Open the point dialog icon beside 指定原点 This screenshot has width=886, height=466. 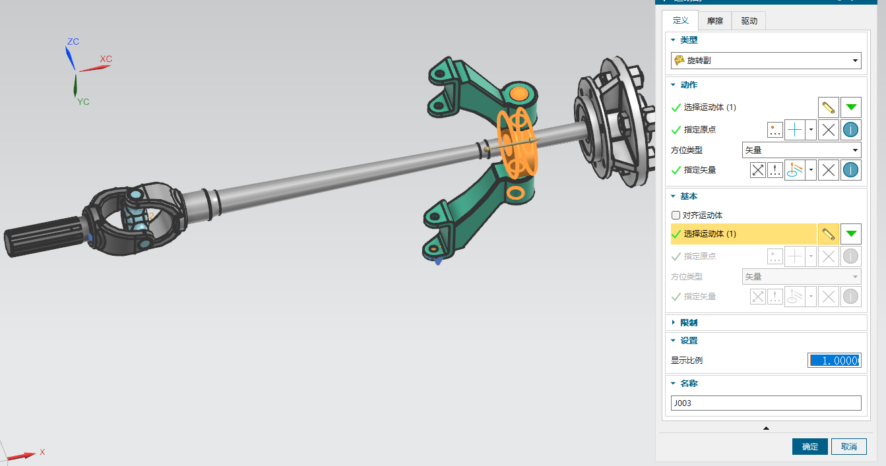(775, 131)
